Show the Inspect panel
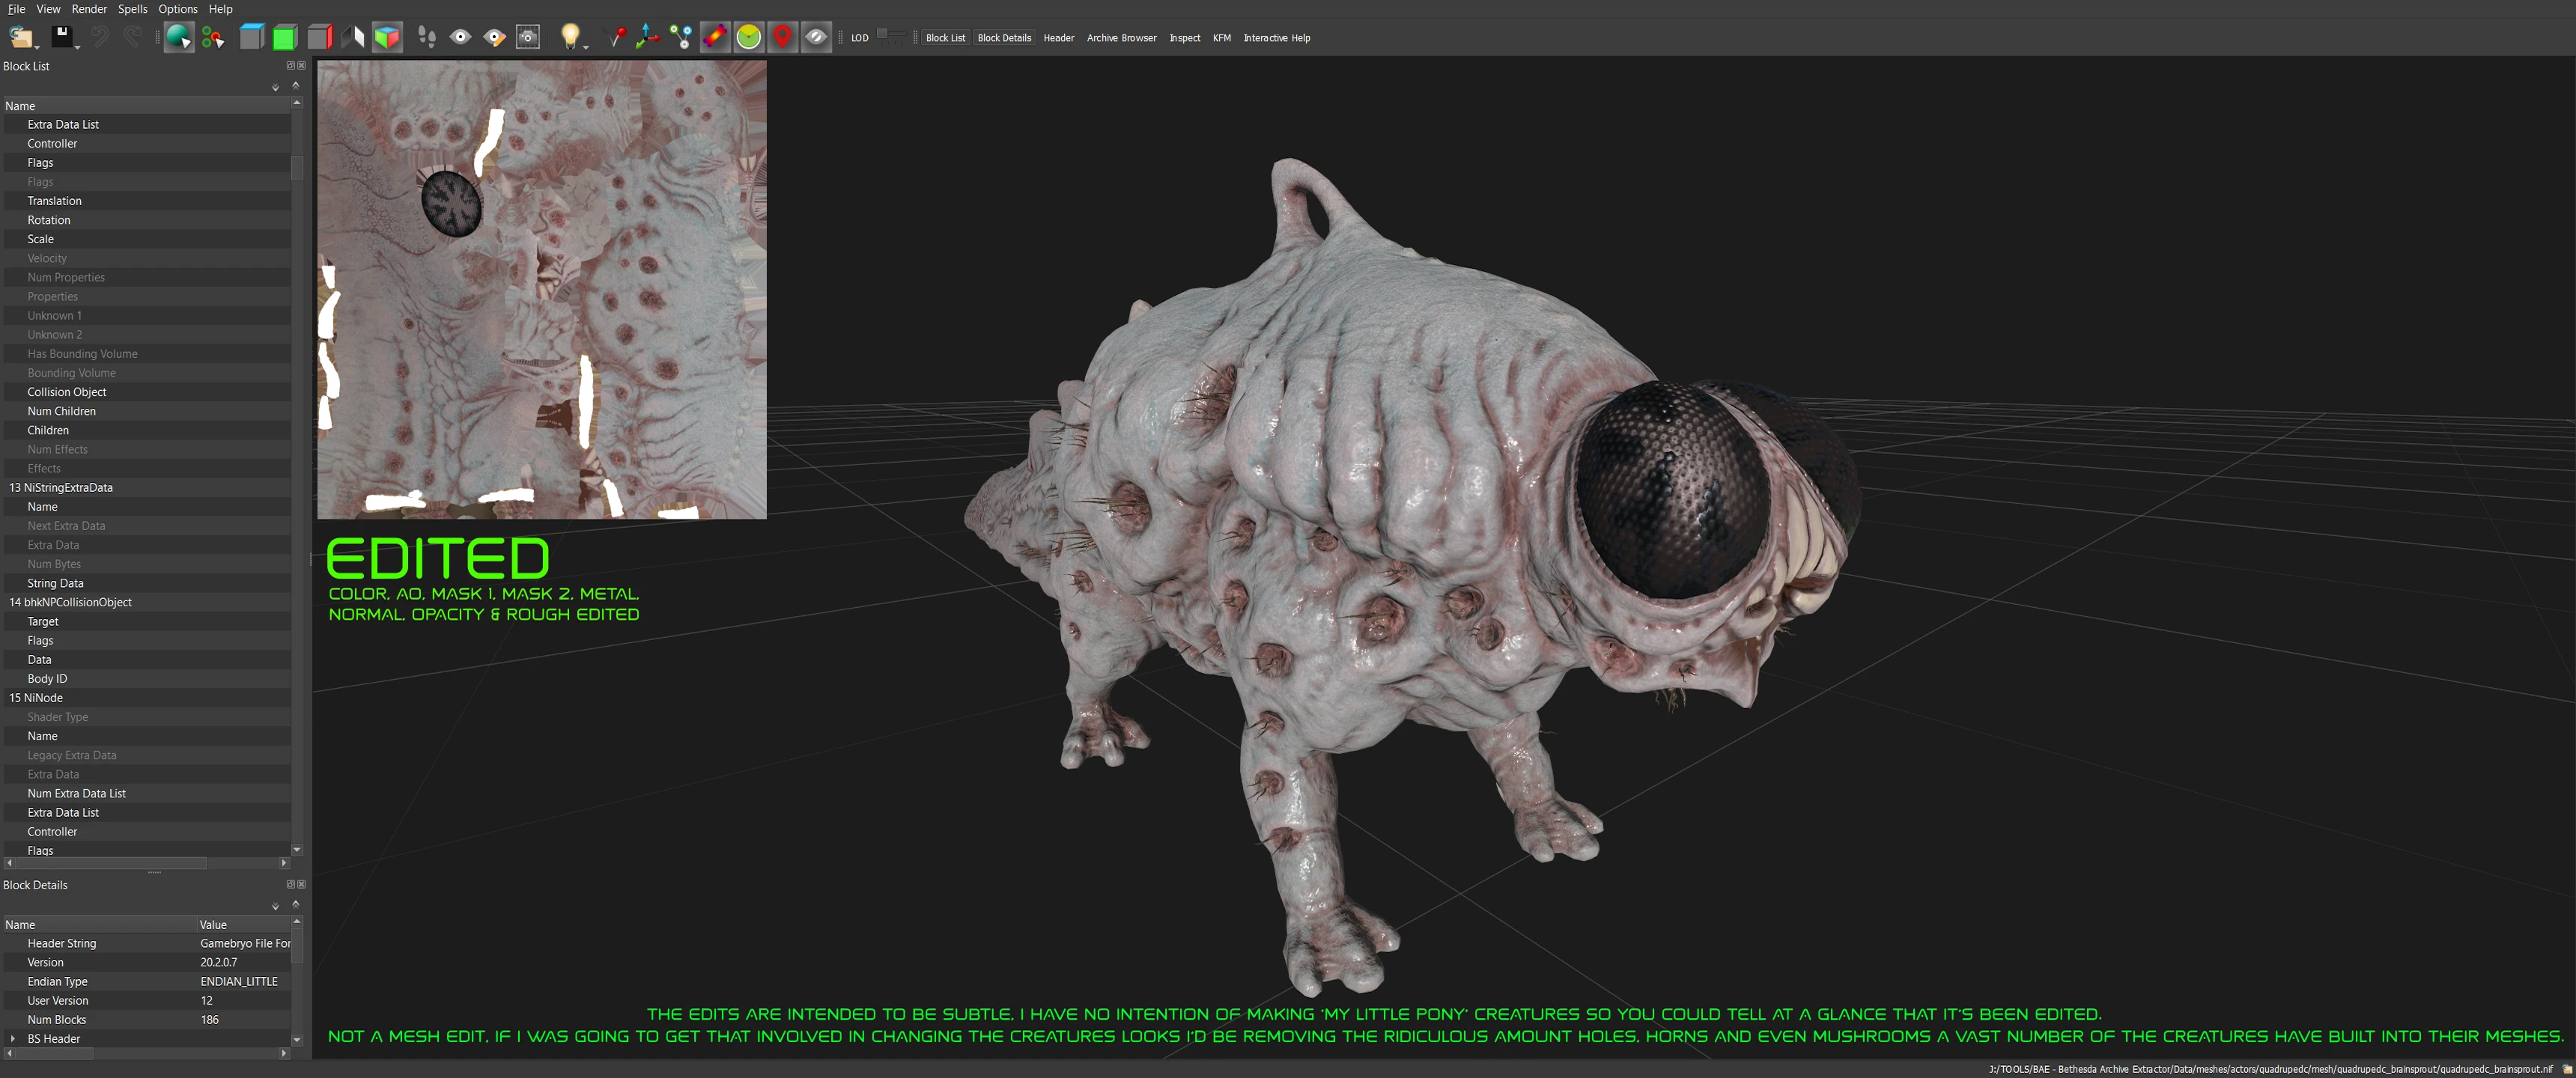This screenshot has height=1078, width=2576. click(1185, 38)
